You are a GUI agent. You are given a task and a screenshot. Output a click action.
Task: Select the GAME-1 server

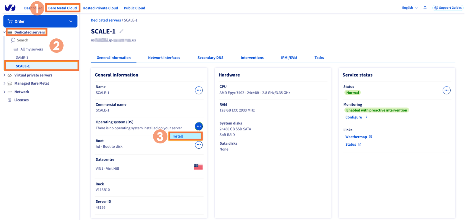[22, 57]
